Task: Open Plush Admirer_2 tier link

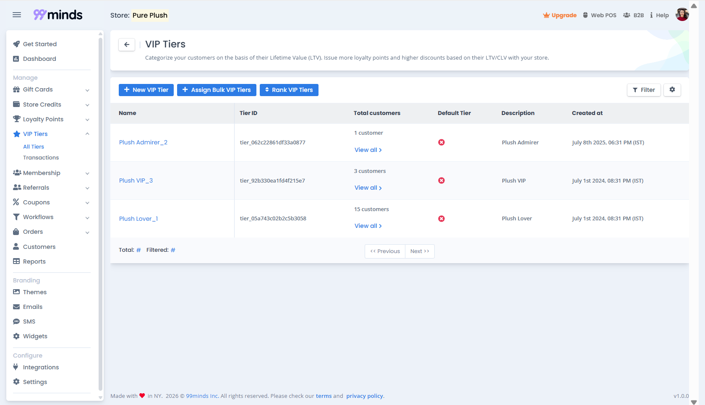Action: (143, 142)
